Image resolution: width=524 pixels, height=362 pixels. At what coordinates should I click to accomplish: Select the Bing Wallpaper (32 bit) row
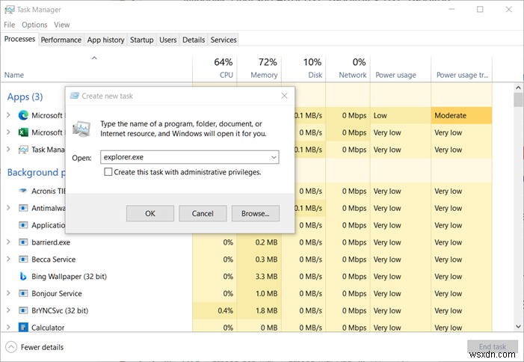pos(246,276)
